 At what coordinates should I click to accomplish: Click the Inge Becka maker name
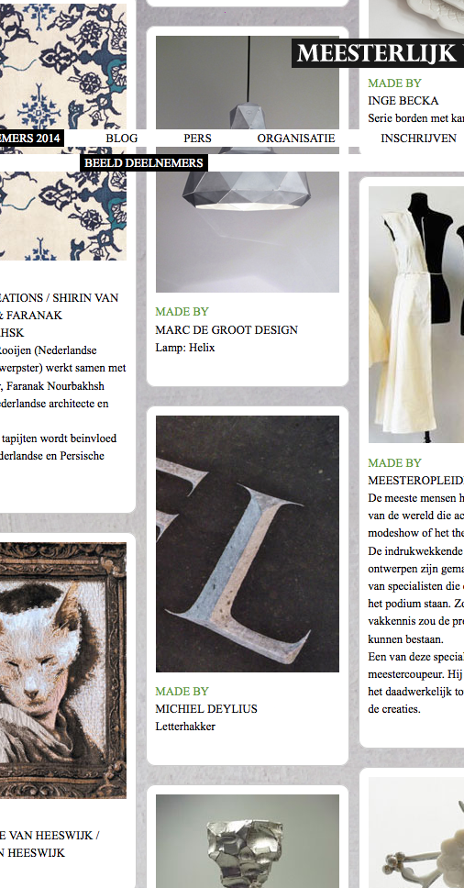click(x=403, y=101)
